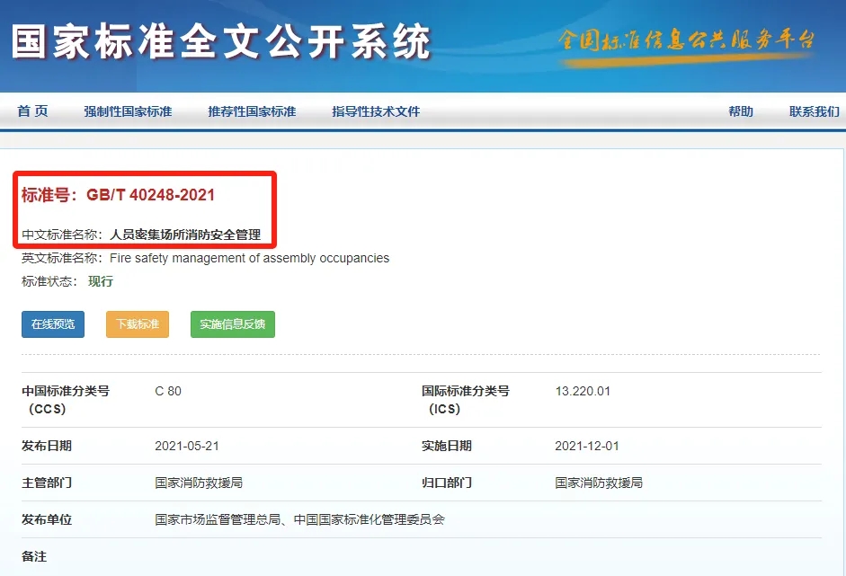Click the 英文标准名称 label

(x=61, y=258)
